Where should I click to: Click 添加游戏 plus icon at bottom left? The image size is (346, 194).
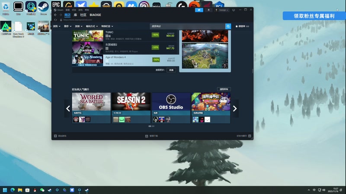(55, 136)
